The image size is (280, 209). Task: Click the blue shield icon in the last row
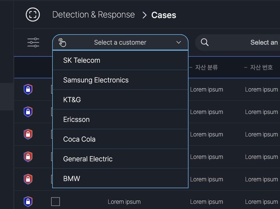28,202
